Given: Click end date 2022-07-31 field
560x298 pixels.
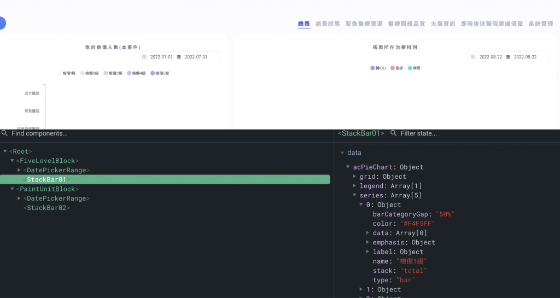Looking at the screenshot, I should [x=196, y=57].
